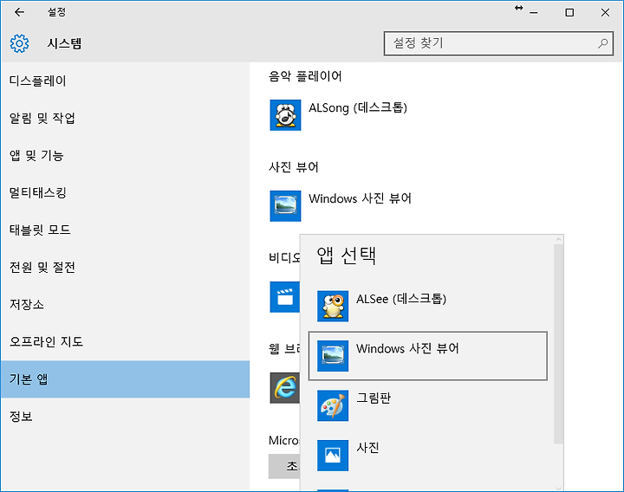Click the video player clapperboard icon
Screen dimensions: 624x492
pyautogui.click(x=284, y=297)
